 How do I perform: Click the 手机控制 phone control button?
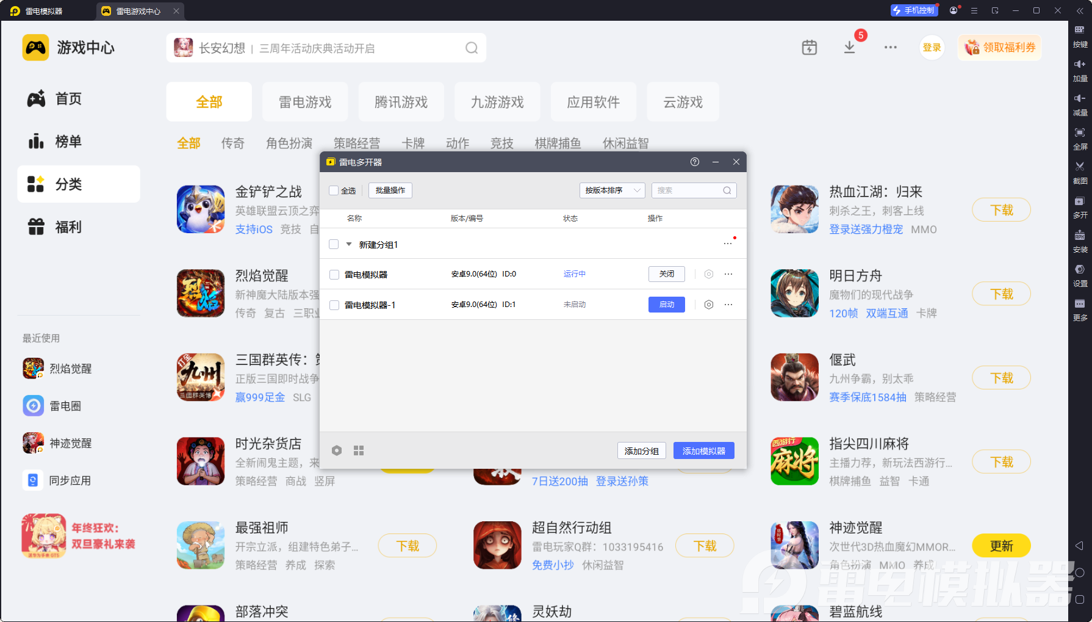(x=914, y=10)
